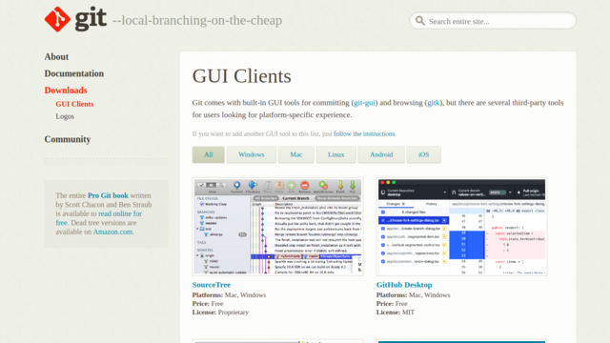The height and width of the screenshot is (343, 610).
Task: Open the Community page
Action: click(68, 139)
